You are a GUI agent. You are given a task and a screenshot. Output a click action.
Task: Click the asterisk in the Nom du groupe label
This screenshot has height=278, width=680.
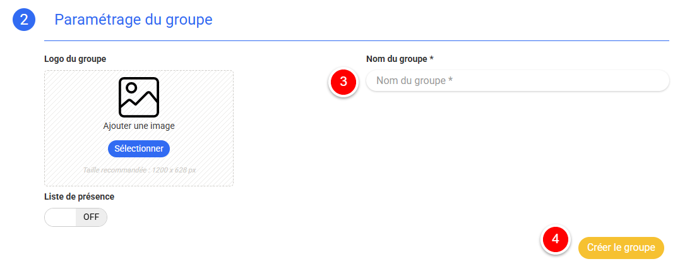tap(431, 59)
